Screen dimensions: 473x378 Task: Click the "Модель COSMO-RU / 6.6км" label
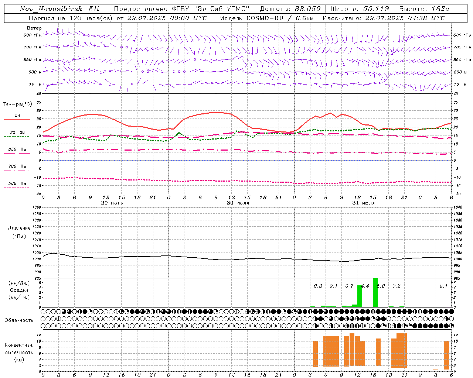266,18
